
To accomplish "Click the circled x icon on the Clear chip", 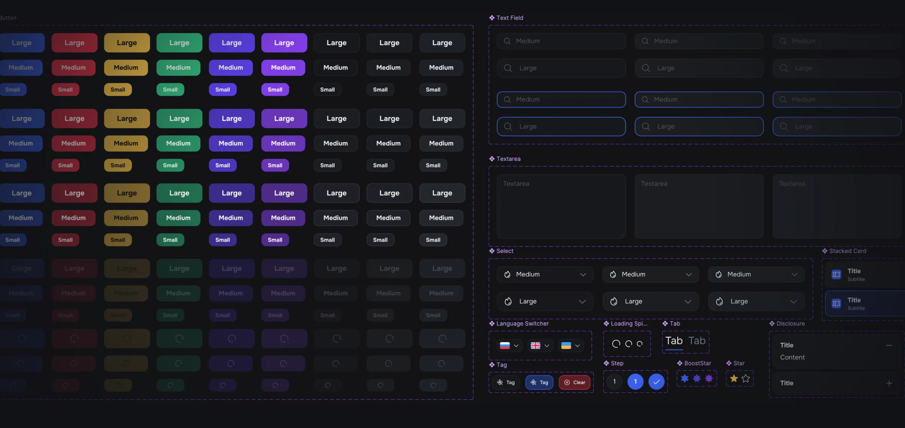I will (x=567, y=382).
